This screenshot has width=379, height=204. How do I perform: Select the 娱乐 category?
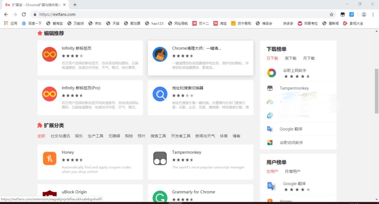click(79, 136)
